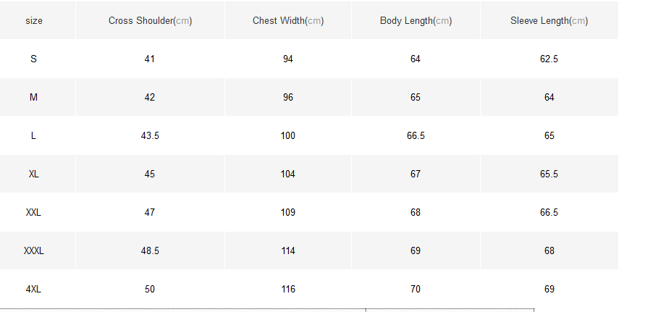The height and width of the screenshot is (312, 653).
Task: Click chest width value 116
Action: (288, 290)
